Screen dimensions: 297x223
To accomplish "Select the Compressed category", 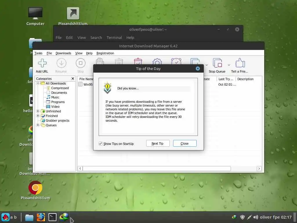I will (x=60, y=88).
